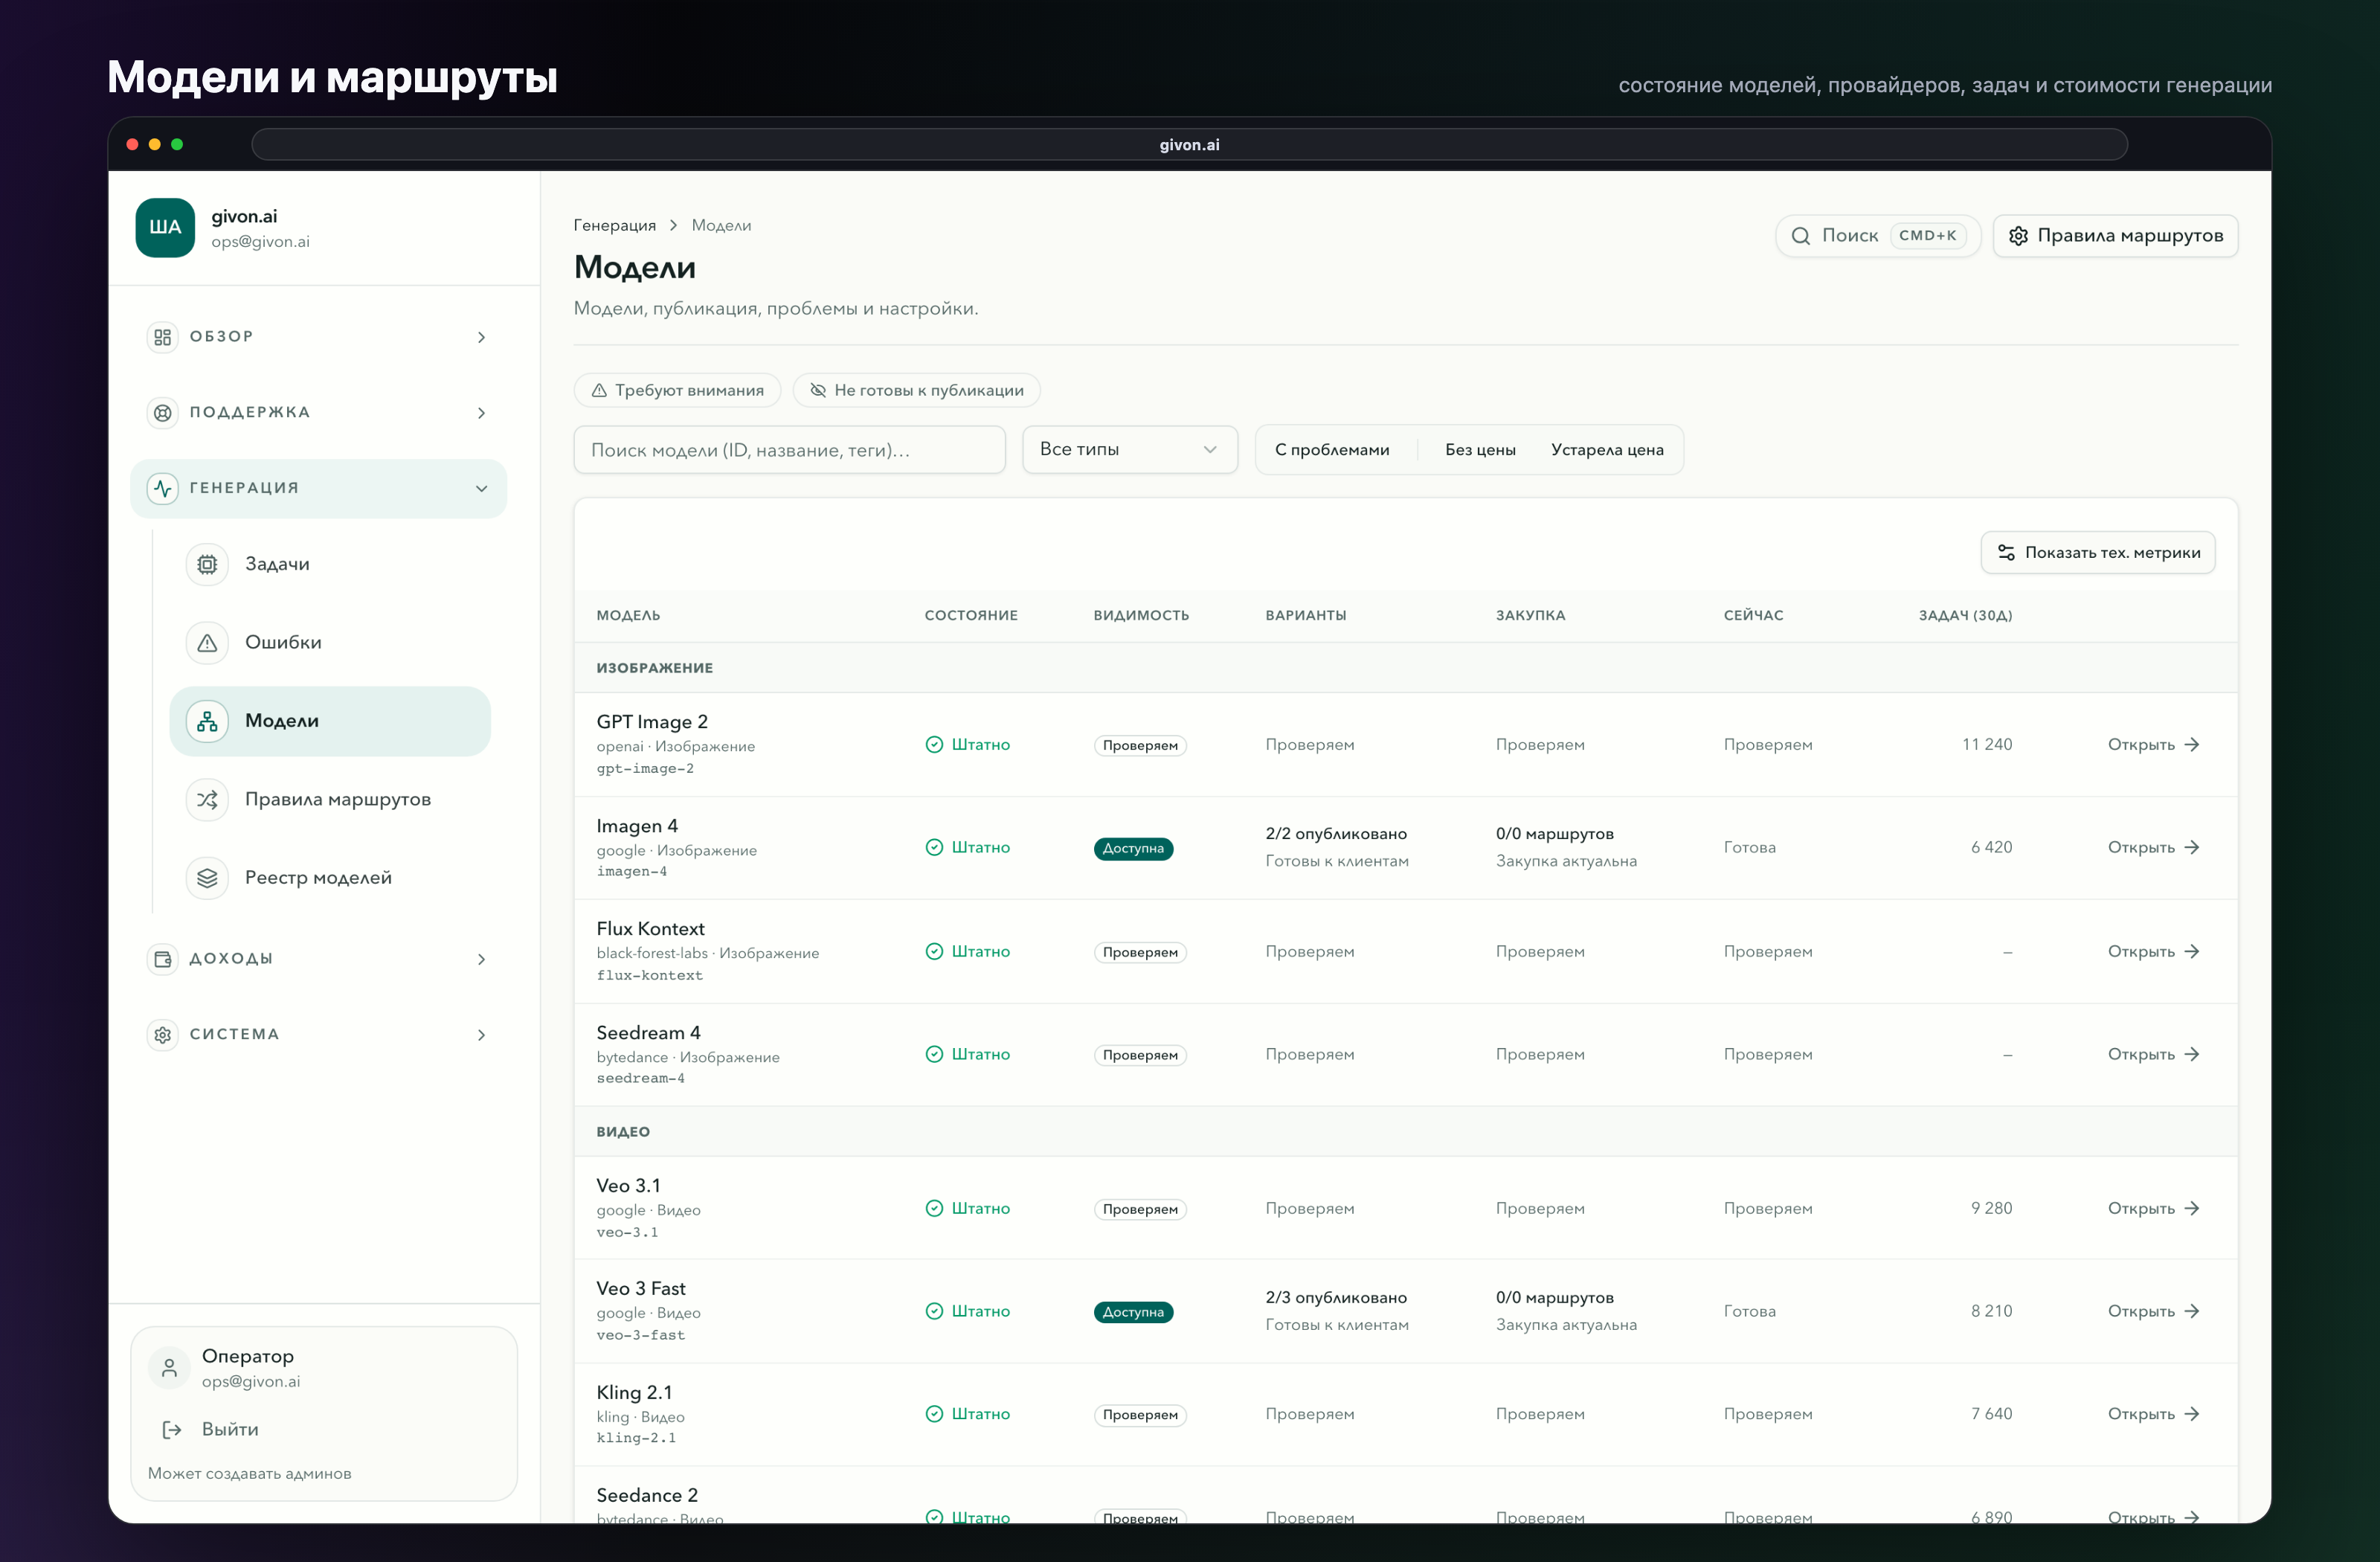Click the Правила маршрутов button in header
Viewport: 2380px width, 1562px height.
2115,236
